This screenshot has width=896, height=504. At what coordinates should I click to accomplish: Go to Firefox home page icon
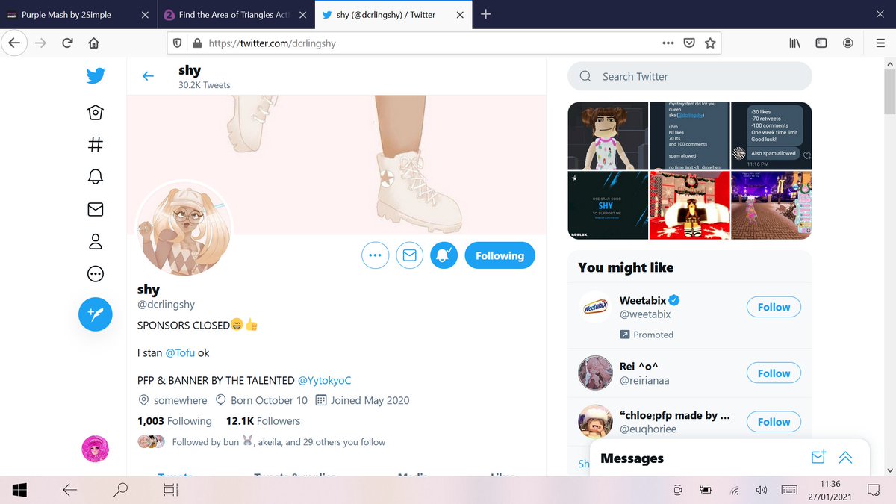[x=93, y=43]
